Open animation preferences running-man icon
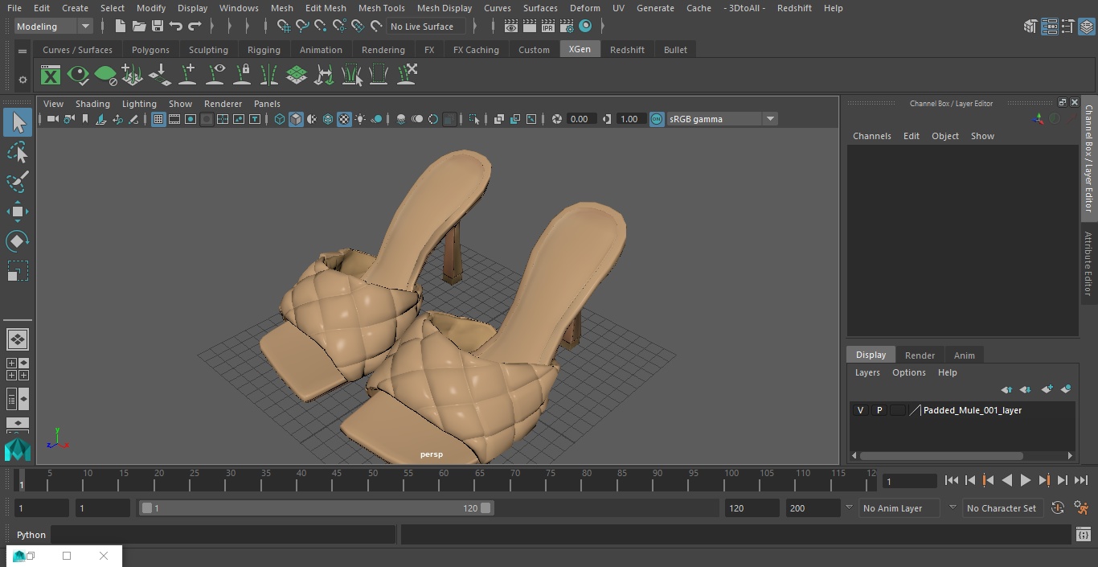 [x=1081, y=508]
